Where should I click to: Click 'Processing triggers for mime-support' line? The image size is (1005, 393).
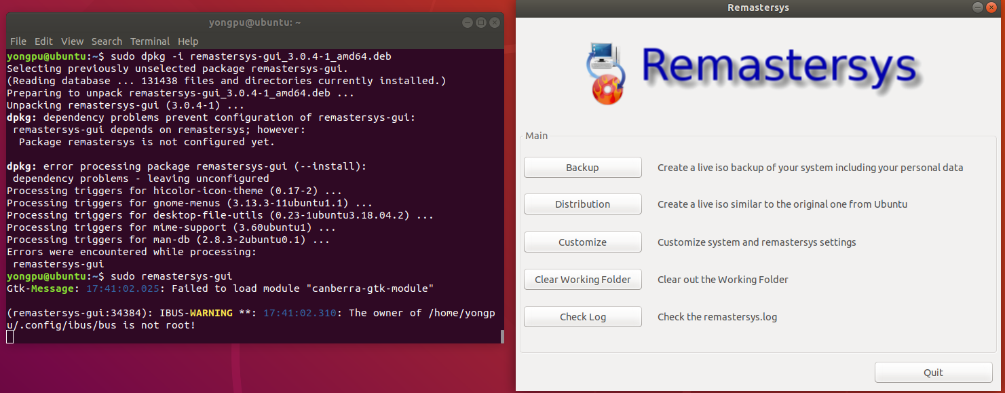(171, 227)
